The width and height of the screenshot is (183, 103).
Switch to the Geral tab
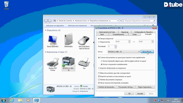(x=102, y=34)
